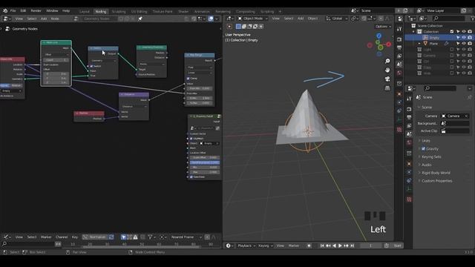Open the Render menu
475x267 pixels.
(36, 10)
